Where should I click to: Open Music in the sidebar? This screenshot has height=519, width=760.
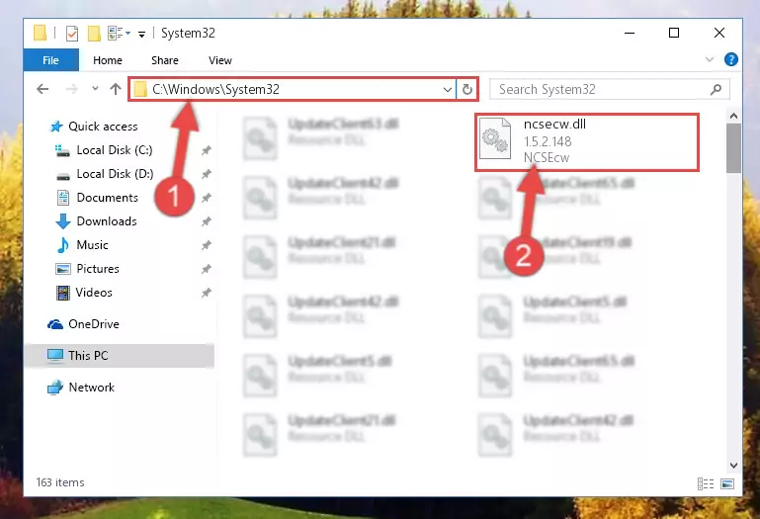point(92,245)
